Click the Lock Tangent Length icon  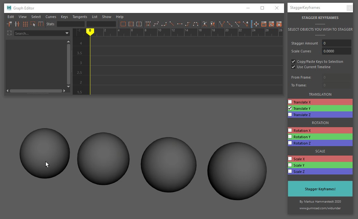point(245,24)
